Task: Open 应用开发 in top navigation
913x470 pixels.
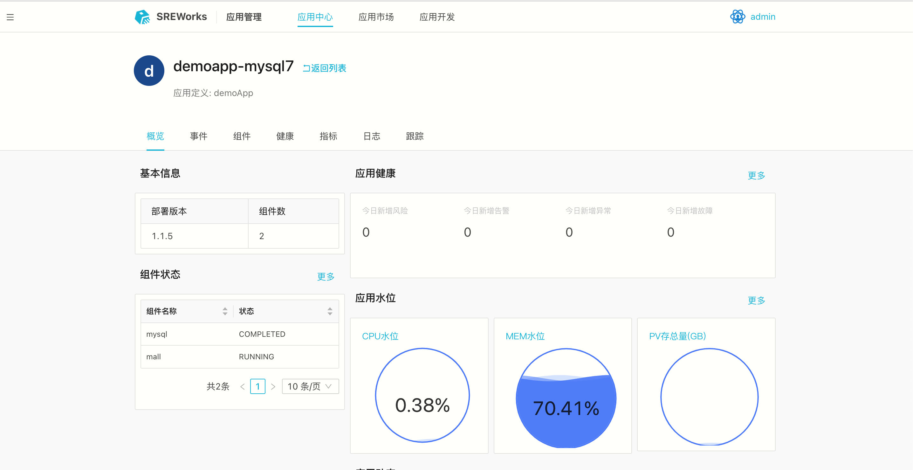Action: click(437, 17)
